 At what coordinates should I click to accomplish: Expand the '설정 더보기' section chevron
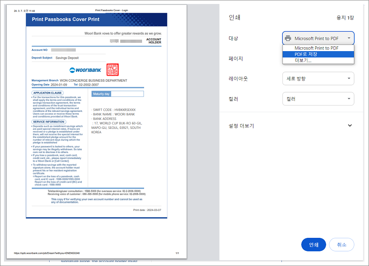350,126
